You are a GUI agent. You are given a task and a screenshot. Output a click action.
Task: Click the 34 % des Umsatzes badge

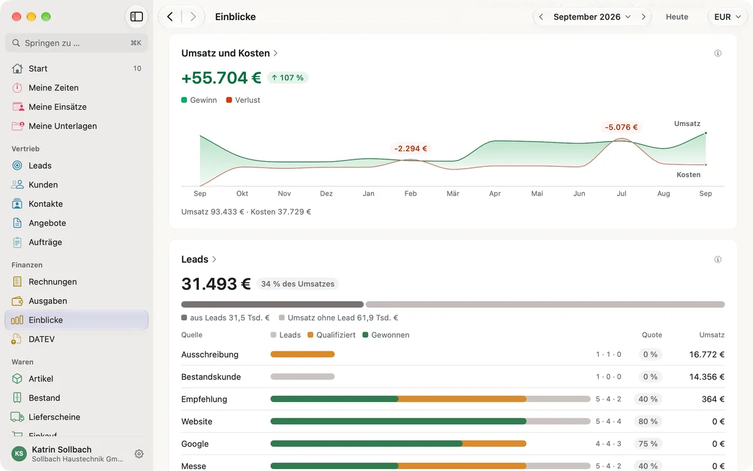297,284
